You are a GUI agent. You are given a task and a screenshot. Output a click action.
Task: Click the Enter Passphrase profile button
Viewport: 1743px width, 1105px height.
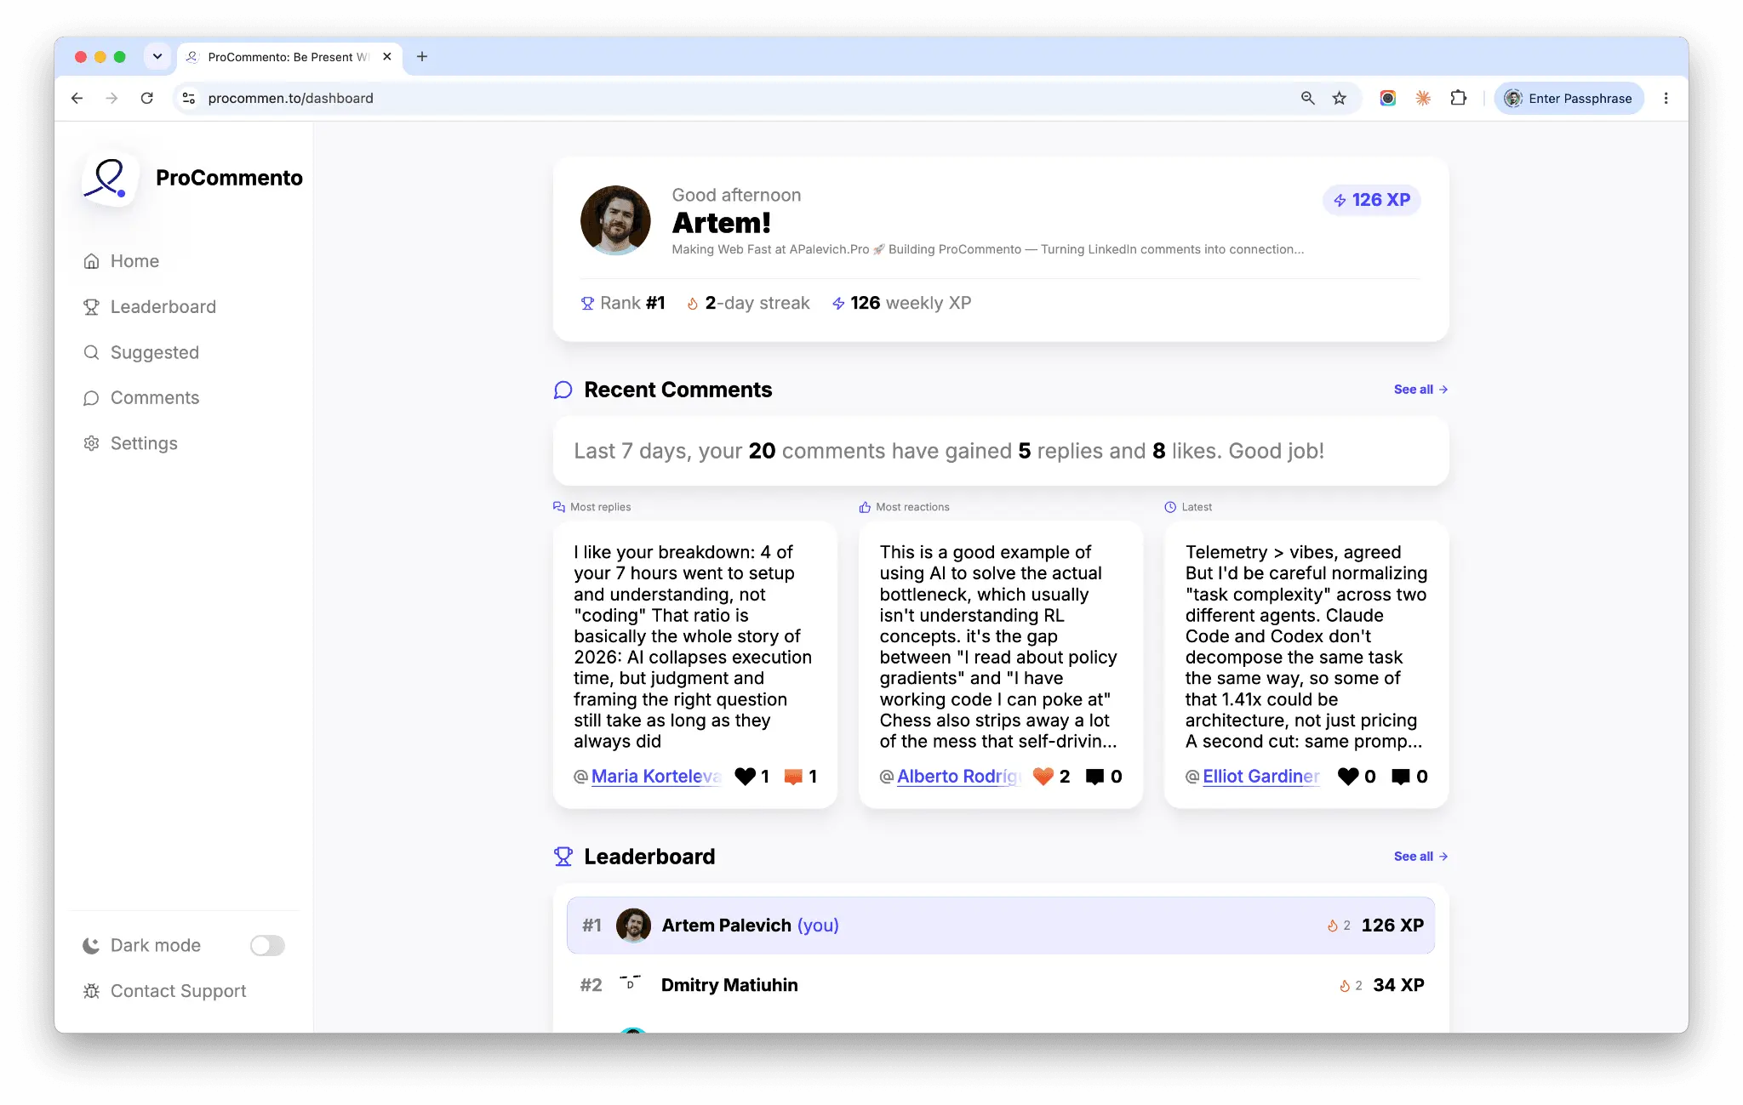tap(1569, 98)
